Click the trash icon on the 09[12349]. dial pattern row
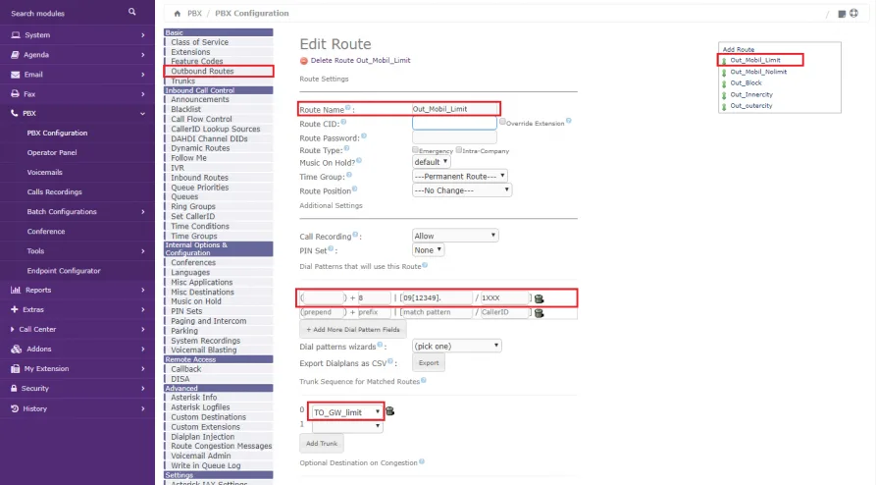The image size is (876, 485). coord(539,298)
